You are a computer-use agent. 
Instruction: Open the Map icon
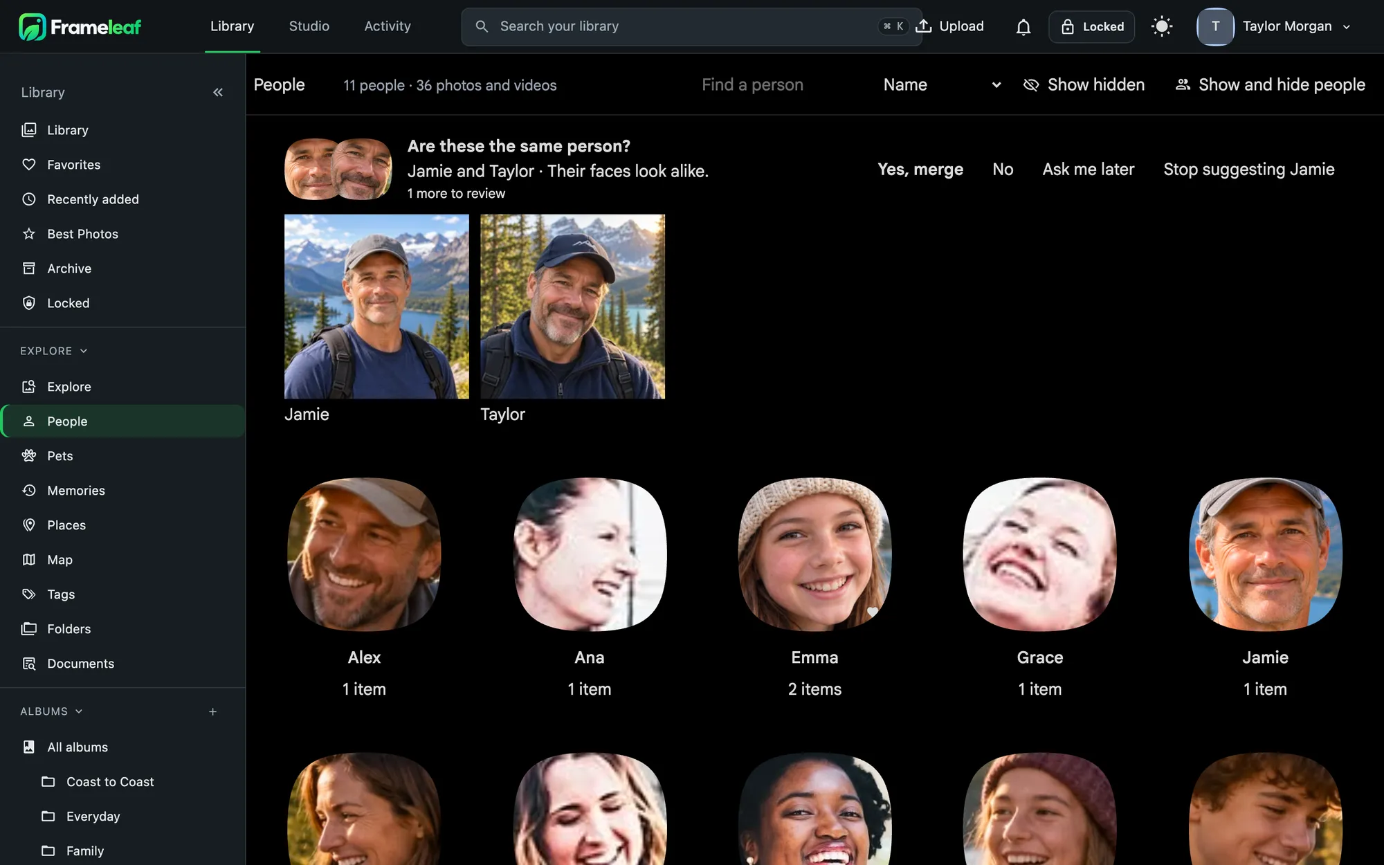point(29,560)
